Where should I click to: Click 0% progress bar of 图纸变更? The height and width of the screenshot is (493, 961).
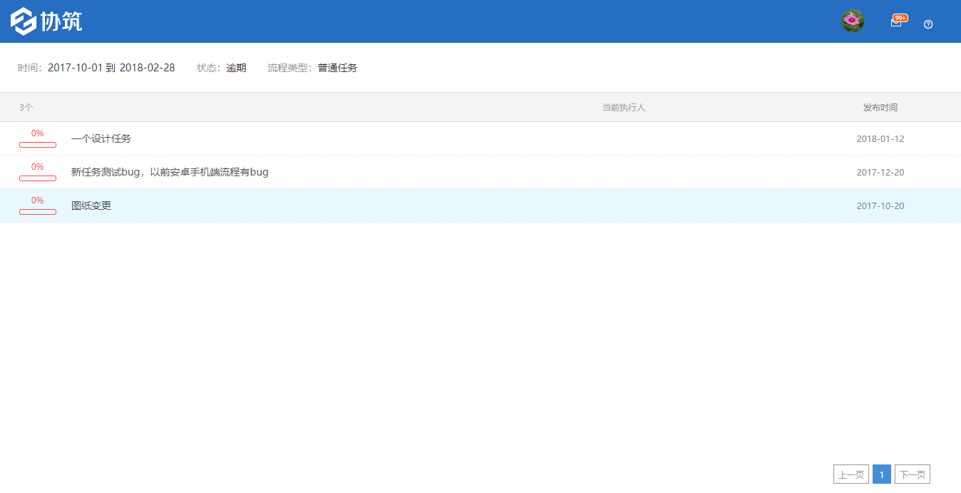coord(38,211)
